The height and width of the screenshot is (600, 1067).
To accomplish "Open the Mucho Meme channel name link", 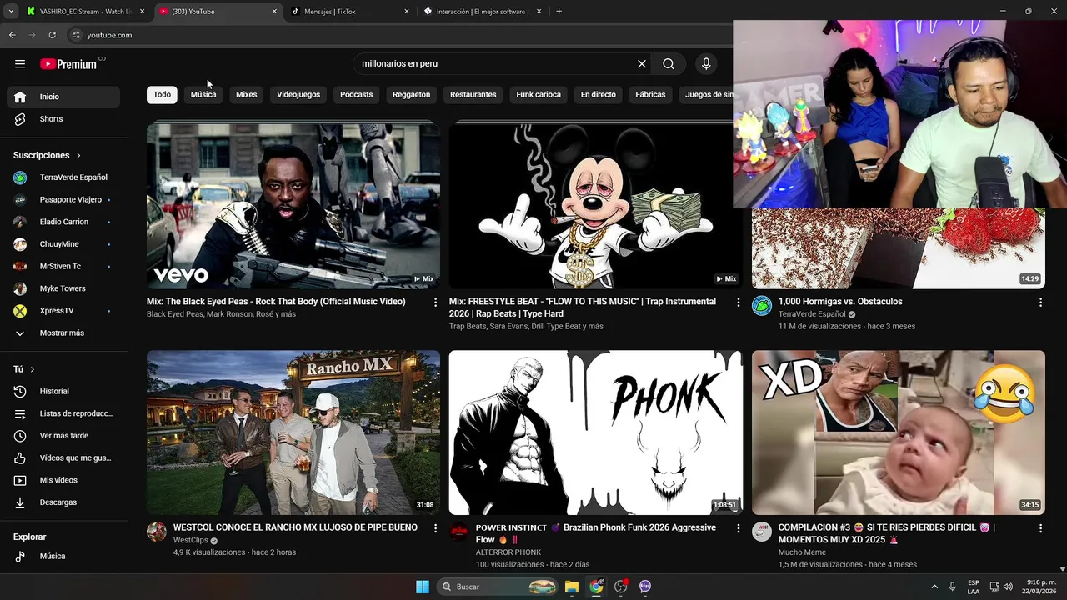I will [x=802, y=552].
